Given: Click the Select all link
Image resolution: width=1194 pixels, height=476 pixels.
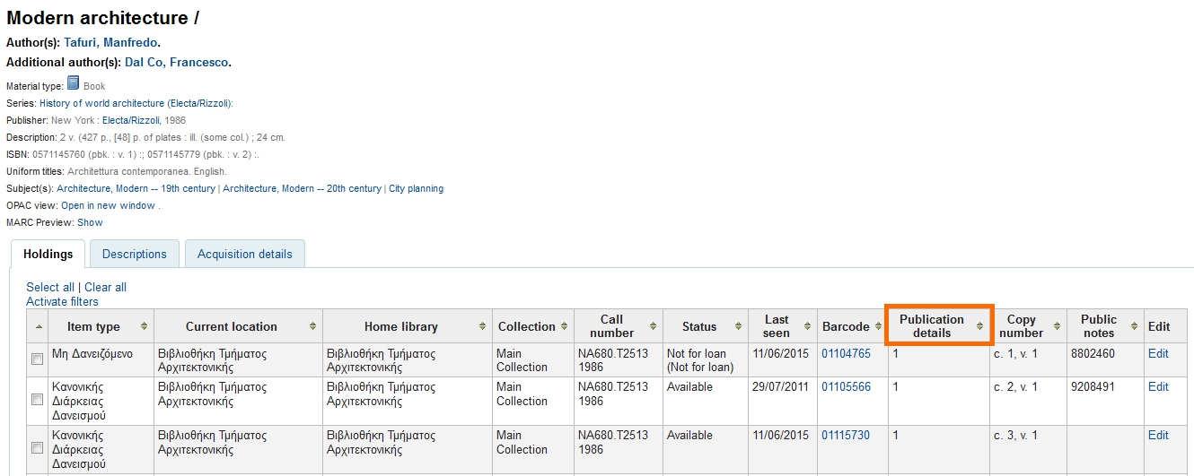Looking at the screenshot, I should pyautogui.click(x=50, y=287).
